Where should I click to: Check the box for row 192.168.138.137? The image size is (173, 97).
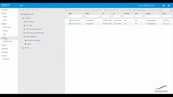[x=66, y=24]
